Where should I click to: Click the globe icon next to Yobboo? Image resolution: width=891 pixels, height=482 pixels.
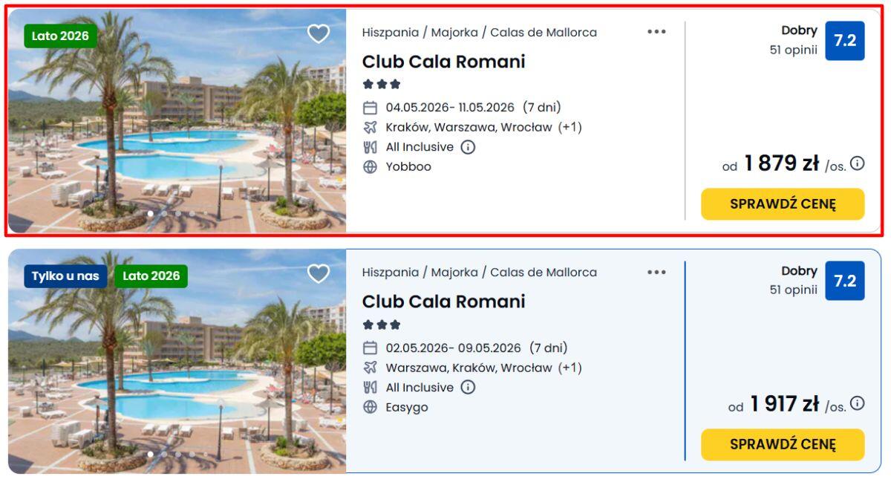pos(370,167)
